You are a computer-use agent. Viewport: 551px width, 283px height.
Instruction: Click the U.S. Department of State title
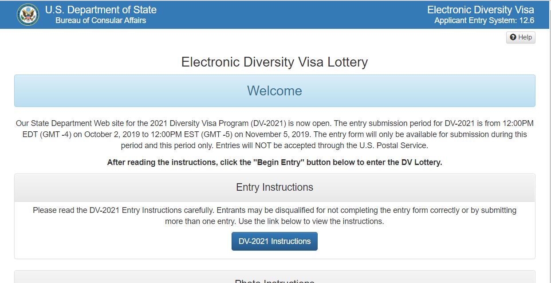tap(101, 10)
